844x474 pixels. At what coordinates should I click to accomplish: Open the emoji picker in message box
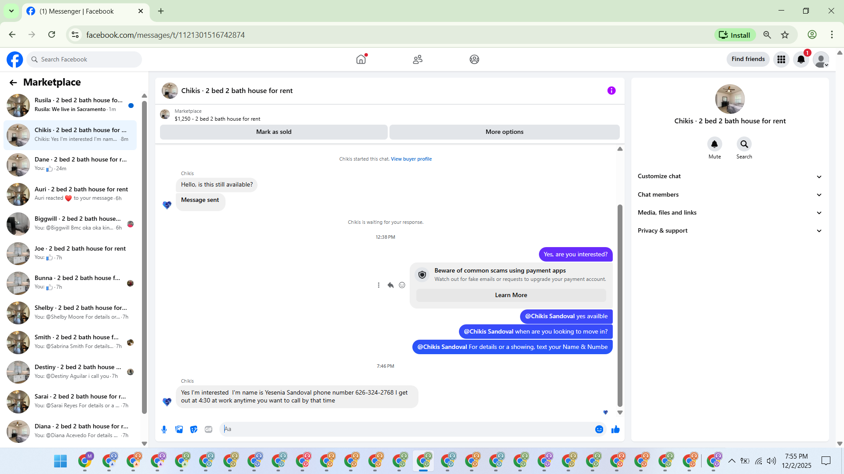tap(599, 429)
